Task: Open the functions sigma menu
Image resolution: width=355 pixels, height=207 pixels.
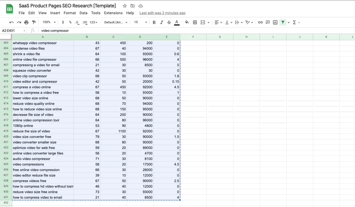Action: tap(295, 22)
